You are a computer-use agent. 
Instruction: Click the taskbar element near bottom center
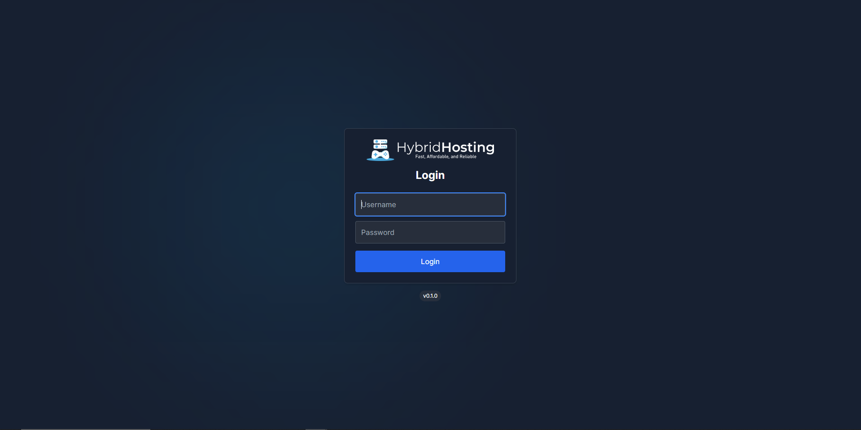pos(315,429)
